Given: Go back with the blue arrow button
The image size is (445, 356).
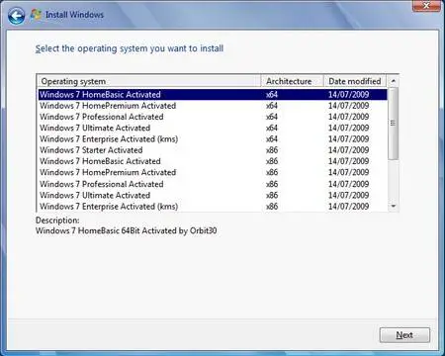Looking at the screenshot, I should pos(16,16).
